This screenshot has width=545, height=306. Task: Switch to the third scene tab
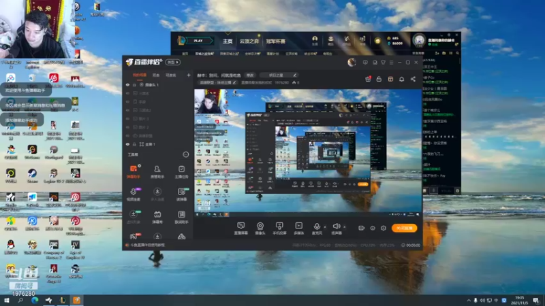coord(171,75)
